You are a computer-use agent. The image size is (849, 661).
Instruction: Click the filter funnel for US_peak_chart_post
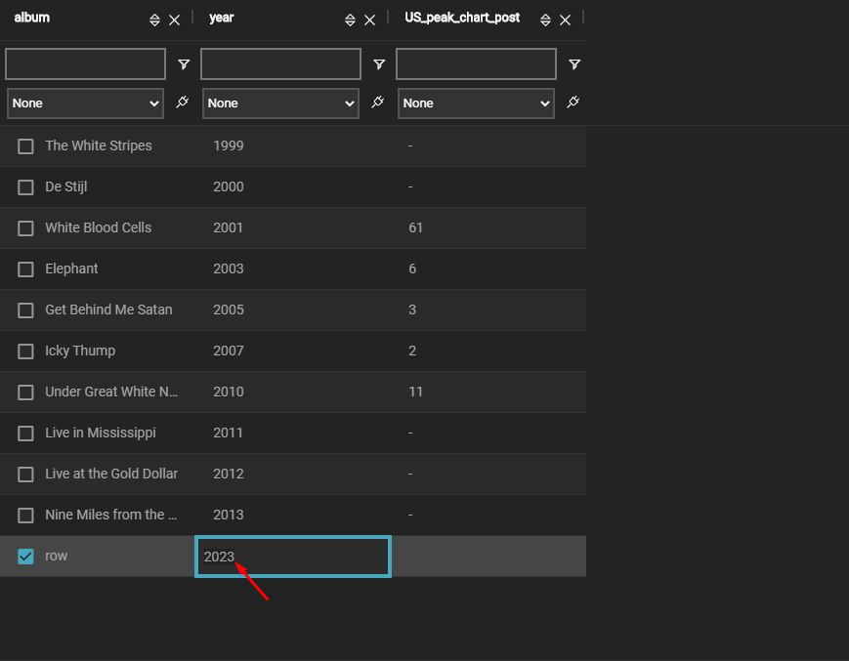pos(574,64)
